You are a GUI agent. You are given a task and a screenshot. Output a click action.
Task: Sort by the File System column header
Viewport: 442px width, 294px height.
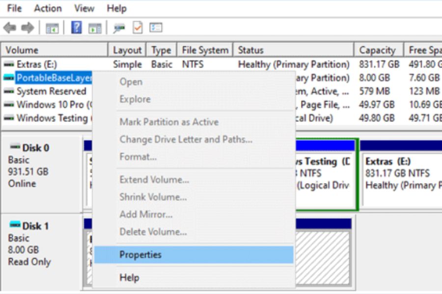coord(205,50)
